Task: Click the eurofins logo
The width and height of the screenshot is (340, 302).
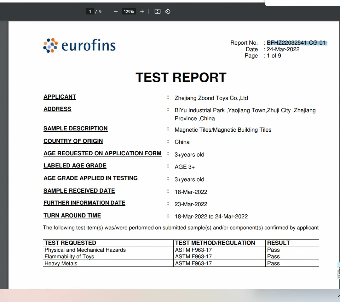Action: coord(79,45)
